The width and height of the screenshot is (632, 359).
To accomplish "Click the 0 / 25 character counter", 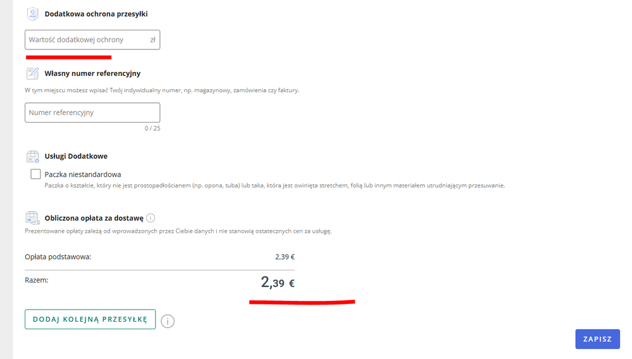I will (152, 128).
